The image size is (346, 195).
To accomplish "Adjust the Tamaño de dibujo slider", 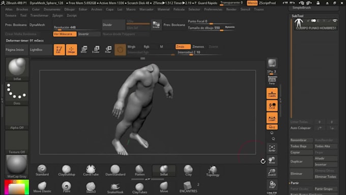I will (211, 29).
